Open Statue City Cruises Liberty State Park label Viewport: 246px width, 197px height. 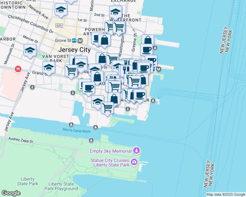[110, 163]
